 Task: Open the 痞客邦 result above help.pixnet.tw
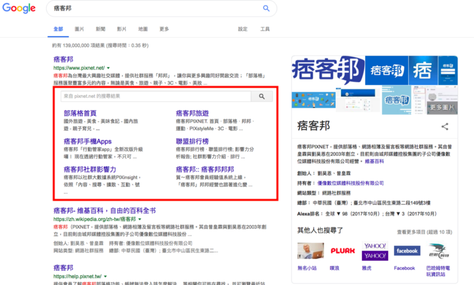[63, 268]
